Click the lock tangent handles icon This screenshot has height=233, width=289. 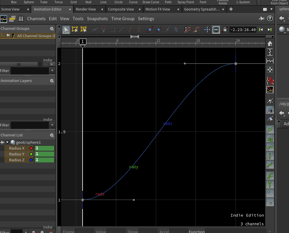(225, 30)
